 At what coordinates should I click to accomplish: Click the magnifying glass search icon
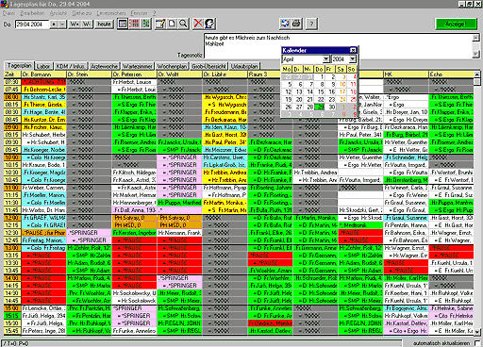184,24
